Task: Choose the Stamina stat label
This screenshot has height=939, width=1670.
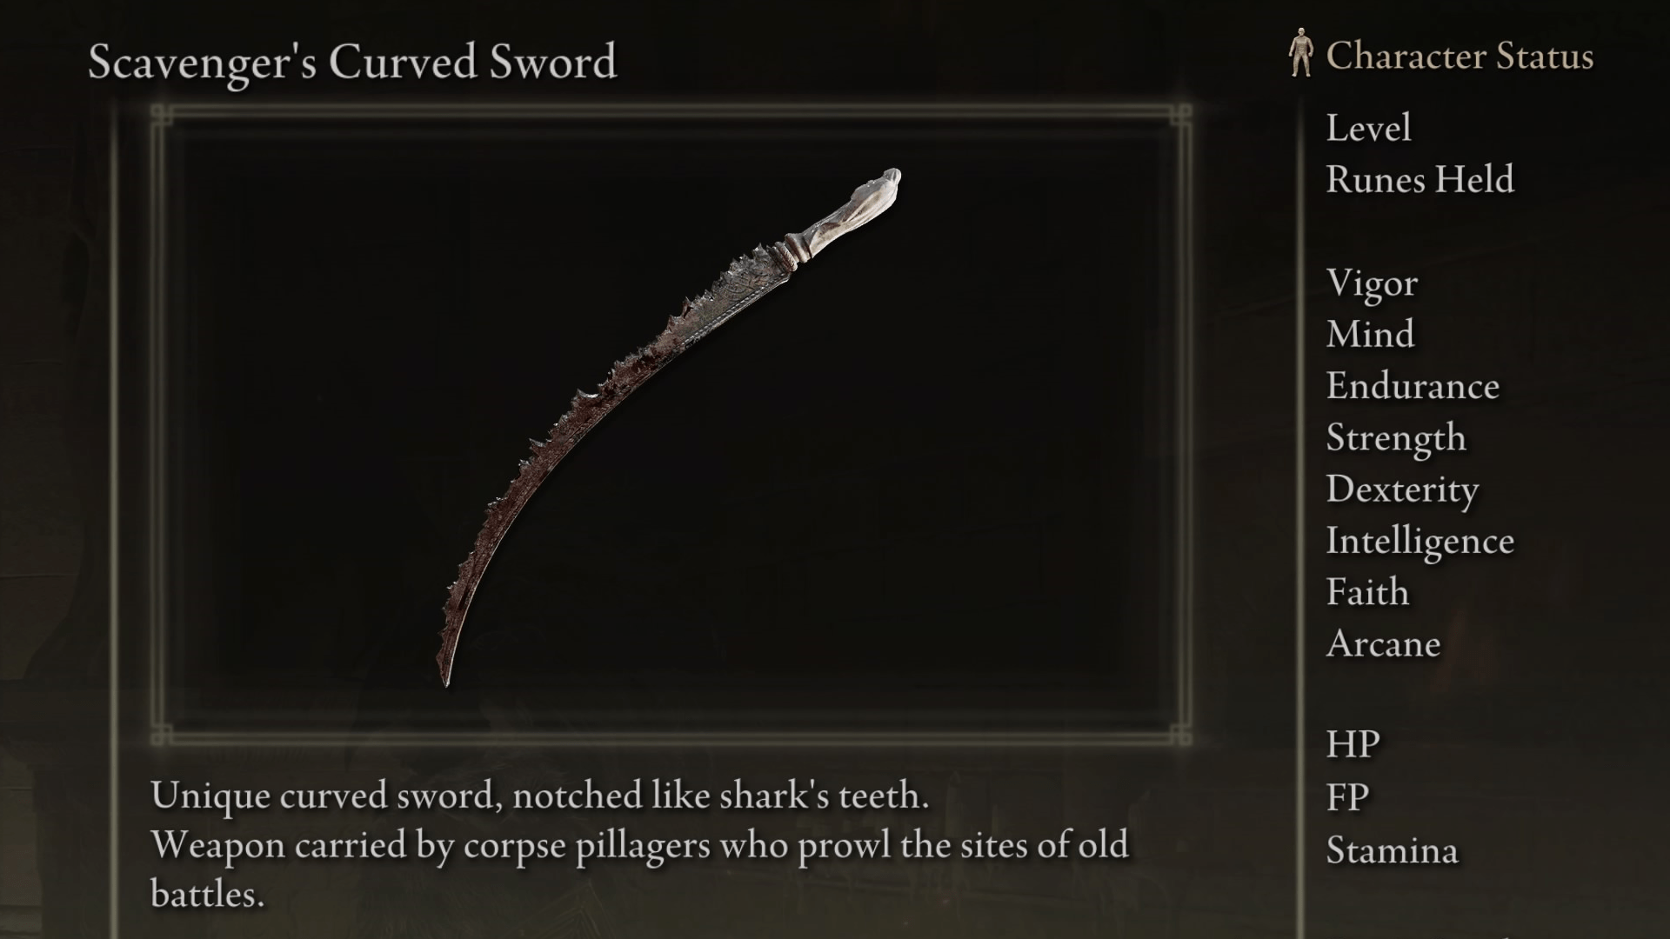Action: [x=1392, y=850]
